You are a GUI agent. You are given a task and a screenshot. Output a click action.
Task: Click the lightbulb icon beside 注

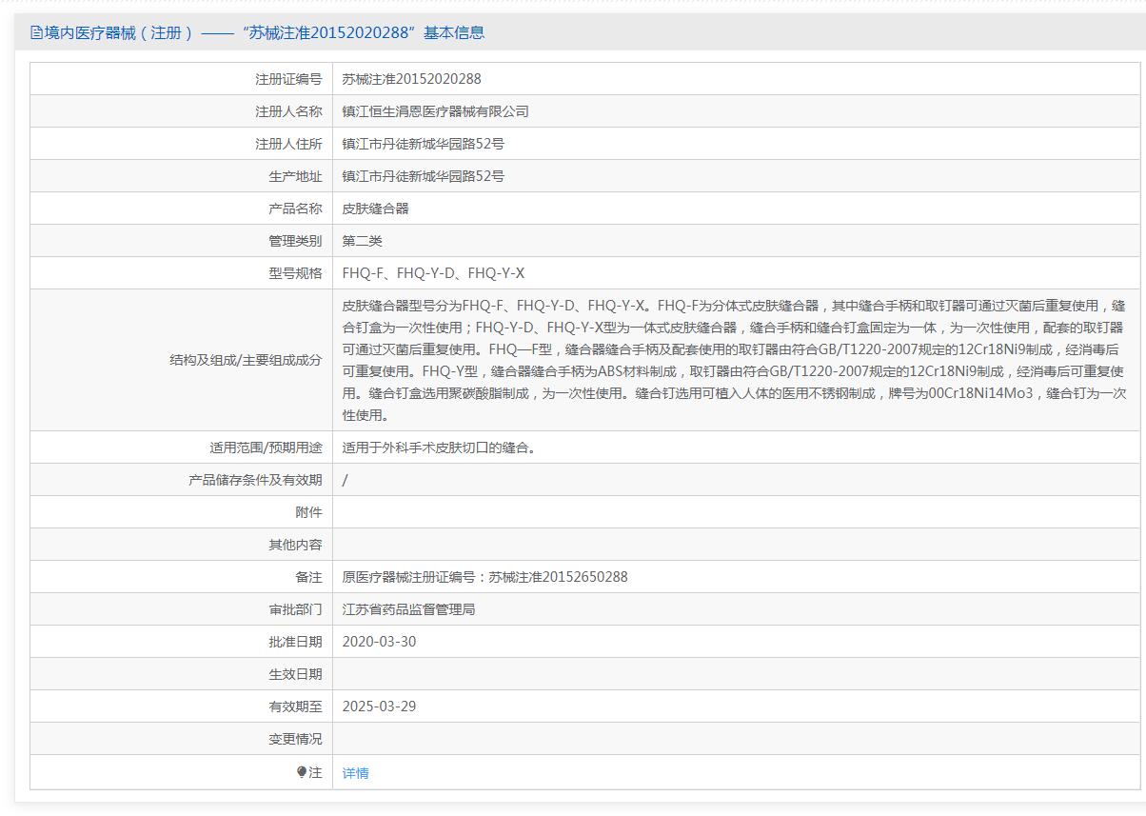tap(303, 772)
